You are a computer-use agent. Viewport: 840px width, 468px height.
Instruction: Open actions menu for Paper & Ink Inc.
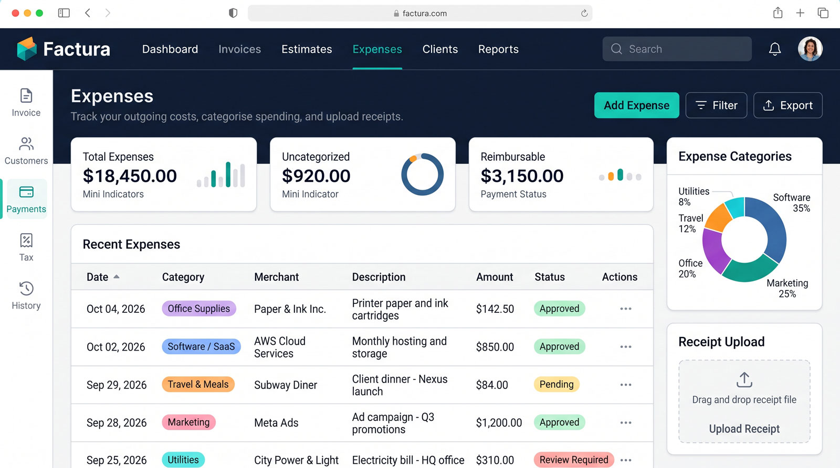click(x=626, y=309)
